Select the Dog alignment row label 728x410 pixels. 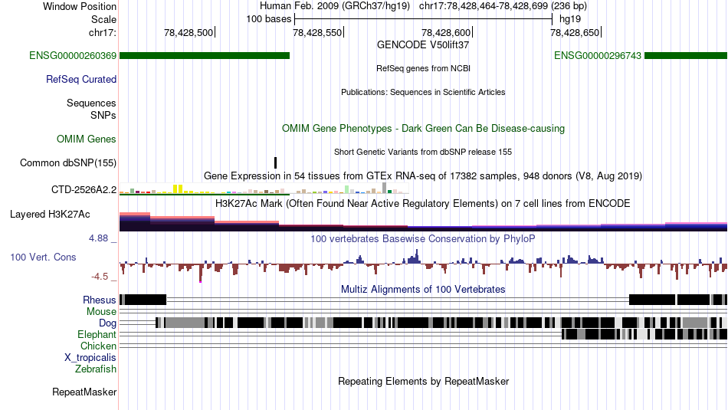click(x=107, y=323)
